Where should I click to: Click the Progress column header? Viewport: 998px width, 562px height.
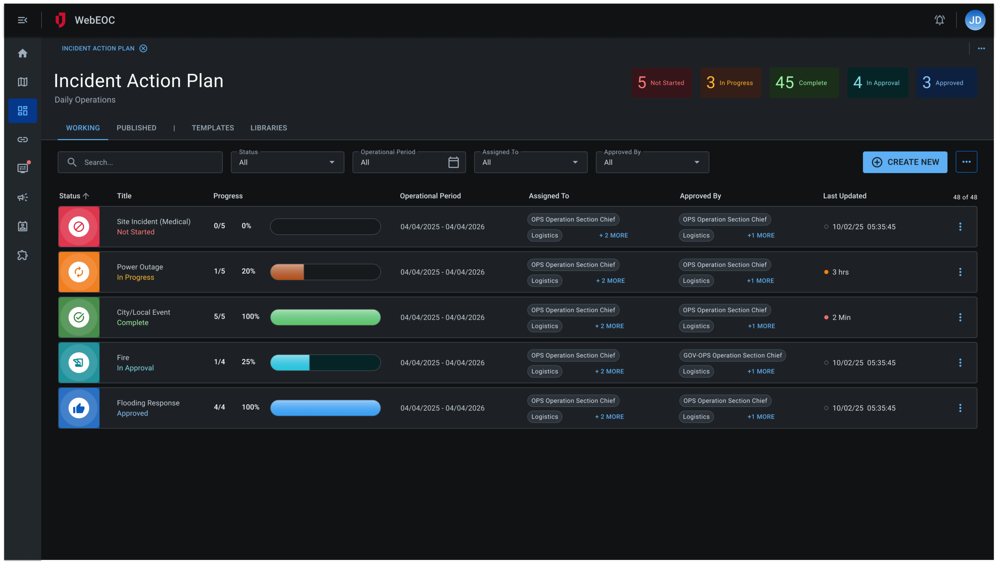coord(228,196)
